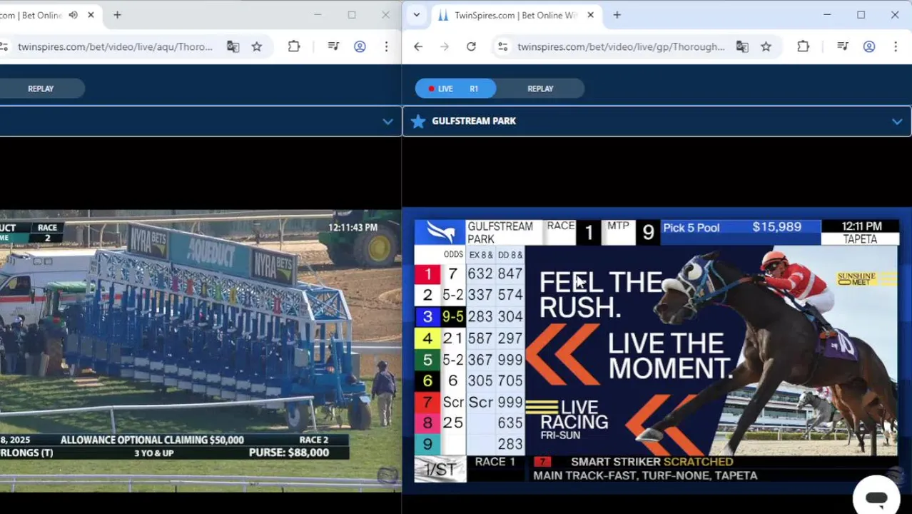Click the translate icon in the right address bar
This screenshot has width=912, height=514.
tap(742, 46)
